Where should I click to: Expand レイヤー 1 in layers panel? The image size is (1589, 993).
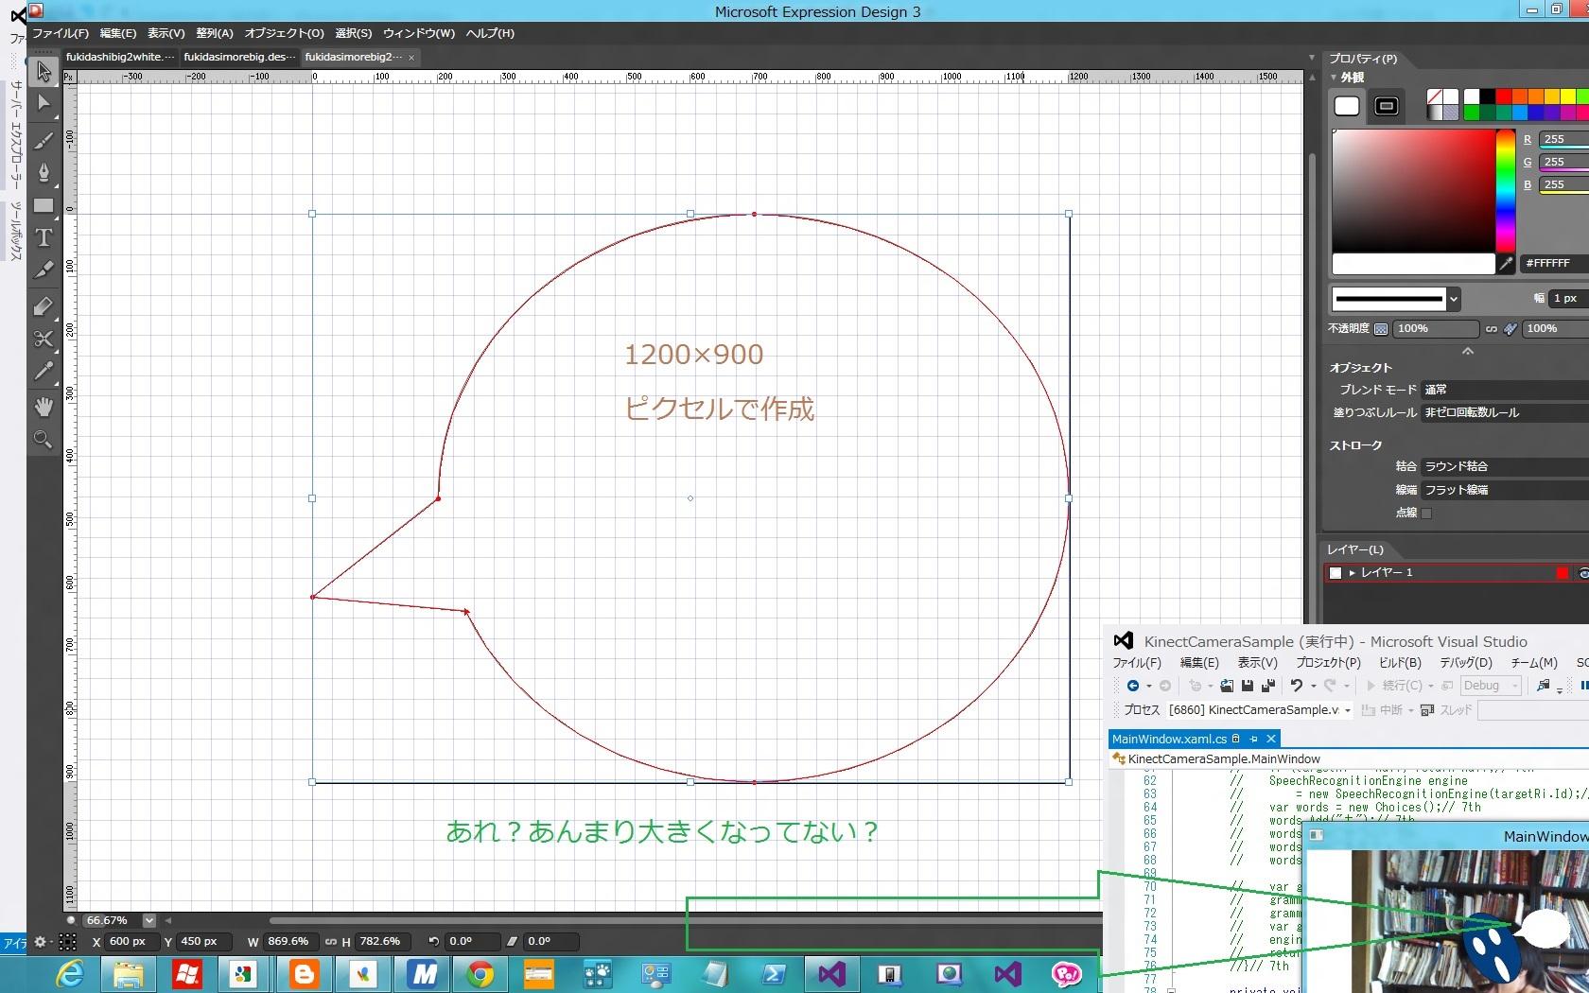pos(1353,573)
